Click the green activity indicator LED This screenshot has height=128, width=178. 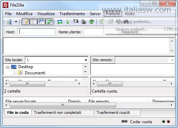[163, 121]
